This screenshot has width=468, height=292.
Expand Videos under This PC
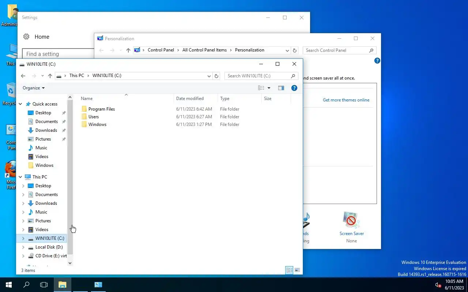23,230
